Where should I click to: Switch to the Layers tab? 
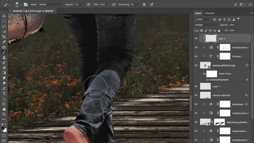tap(198, 13)
